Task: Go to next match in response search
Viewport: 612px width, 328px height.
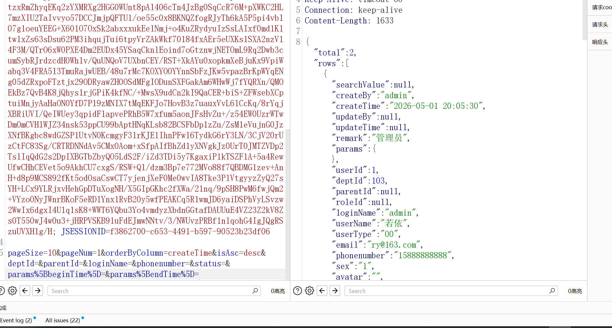Action: (335, 291)
